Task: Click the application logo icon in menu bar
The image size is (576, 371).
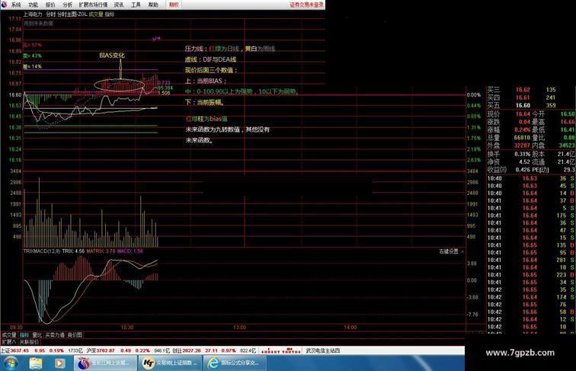Action: (4, 5)
